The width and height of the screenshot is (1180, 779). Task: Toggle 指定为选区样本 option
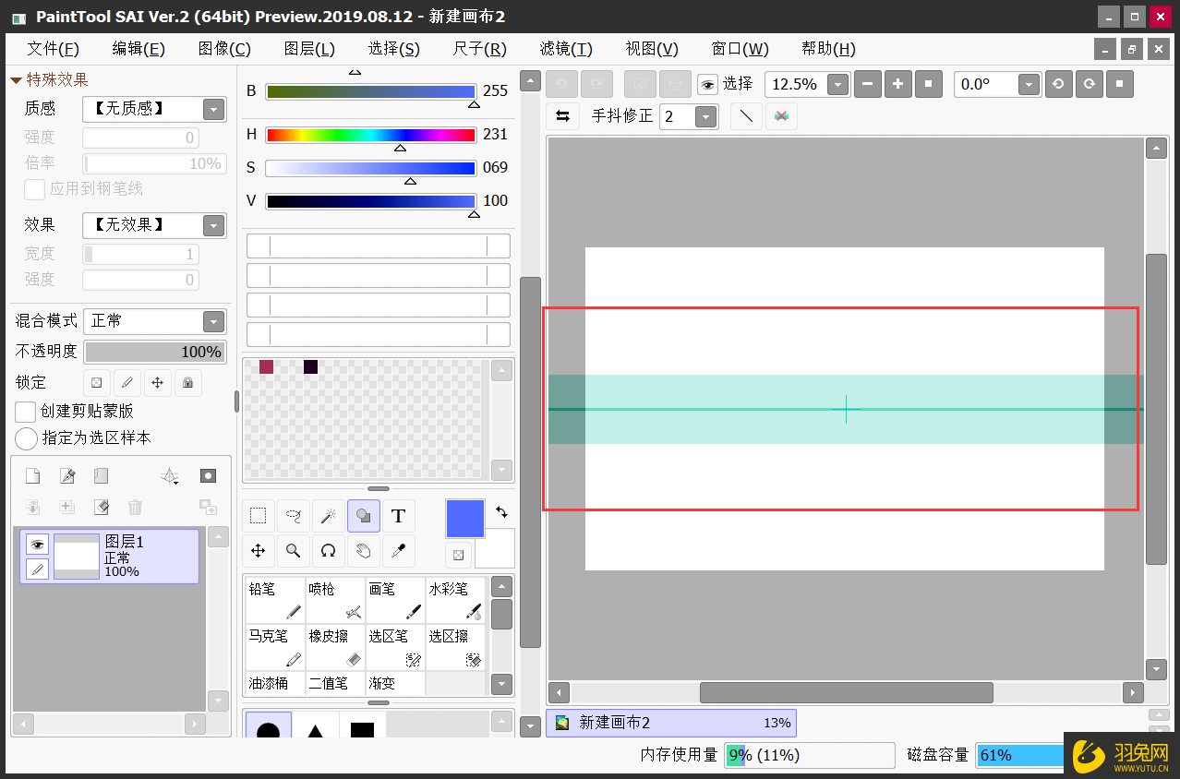(x=27, y=438)
